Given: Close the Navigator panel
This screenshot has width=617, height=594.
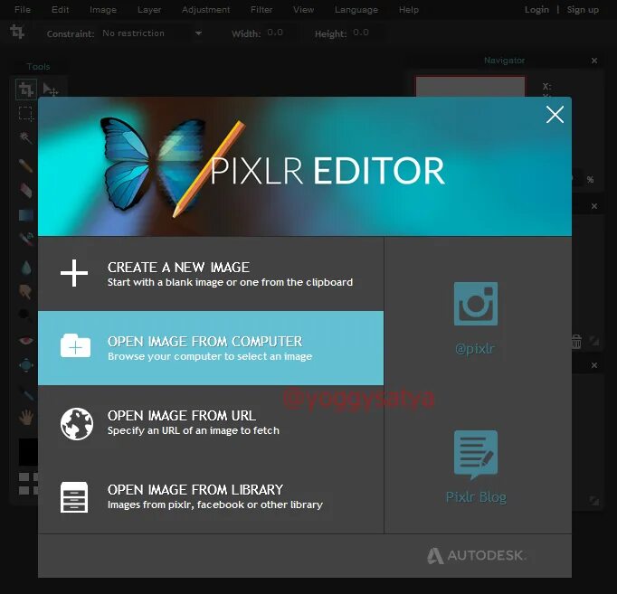Looking at the screenshot, I should coord(594,61).
